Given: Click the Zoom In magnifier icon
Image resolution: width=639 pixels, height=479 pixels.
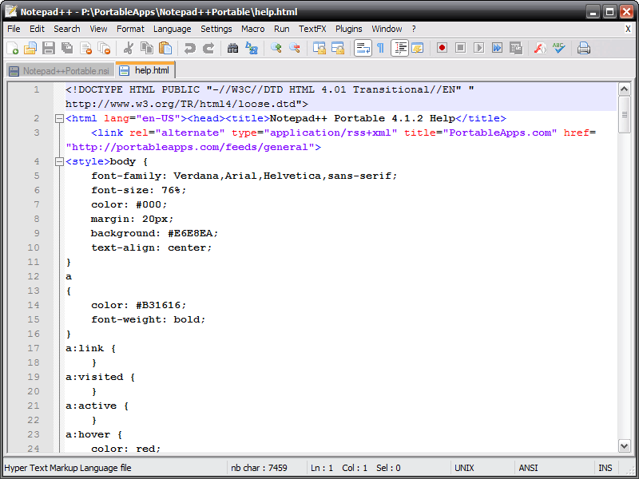Looking at the screenshot, I should pyautogui.click(x=276, y=48).
